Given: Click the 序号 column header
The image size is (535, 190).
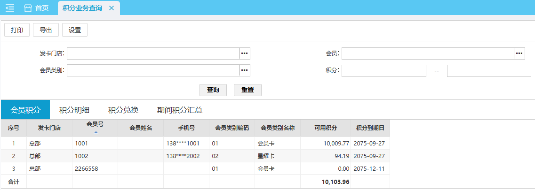Looking at the screenshot, I should click(x=14, y=128).
